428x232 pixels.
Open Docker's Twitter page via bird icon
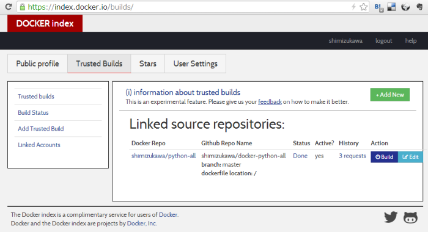pos(391,217)
